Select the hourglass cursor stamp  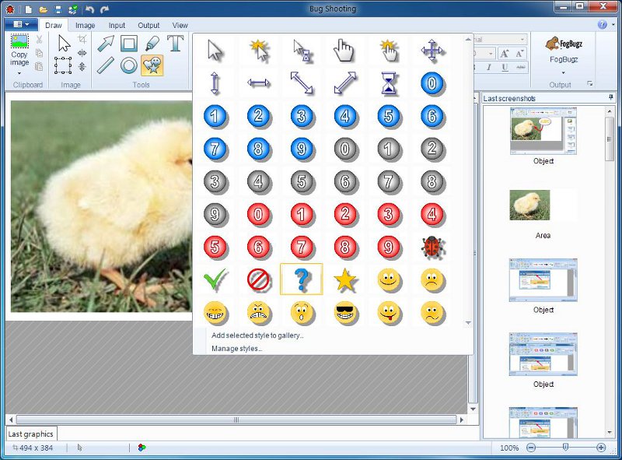(x=388, y=83)
